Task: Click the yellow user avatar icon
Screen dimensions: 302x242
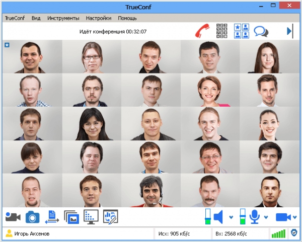Action: (x=9, y=233)
